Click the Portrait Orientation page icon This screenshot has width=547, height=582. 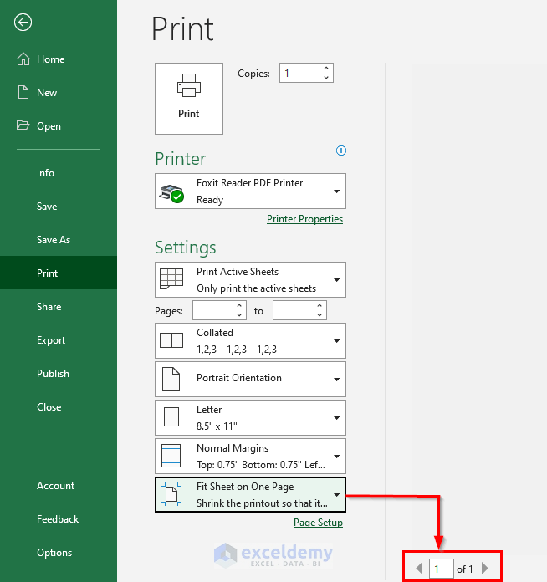pos(171,379)
